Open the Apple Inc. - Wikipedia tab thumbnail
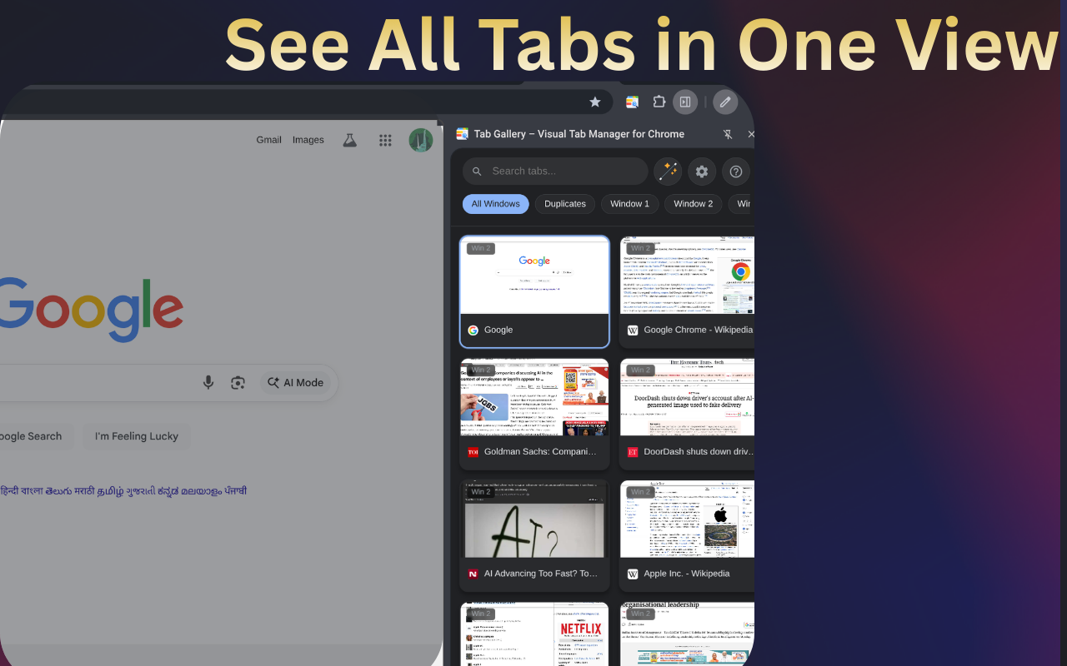Viewport: 1067px width, 666px height. (687, 519)
